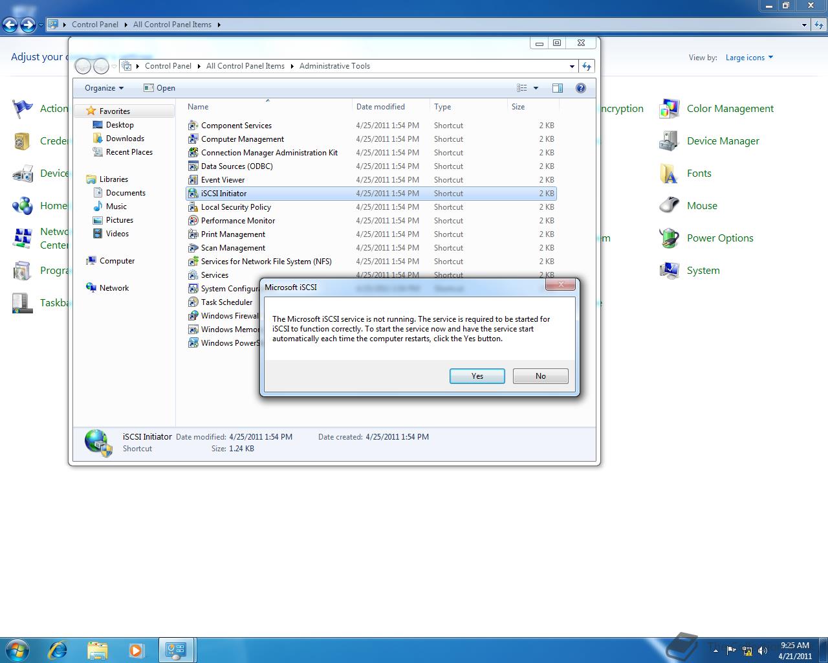
Task: Open Pictures library in sidebar
Action: pyautogui.click(x=120, y=220)
